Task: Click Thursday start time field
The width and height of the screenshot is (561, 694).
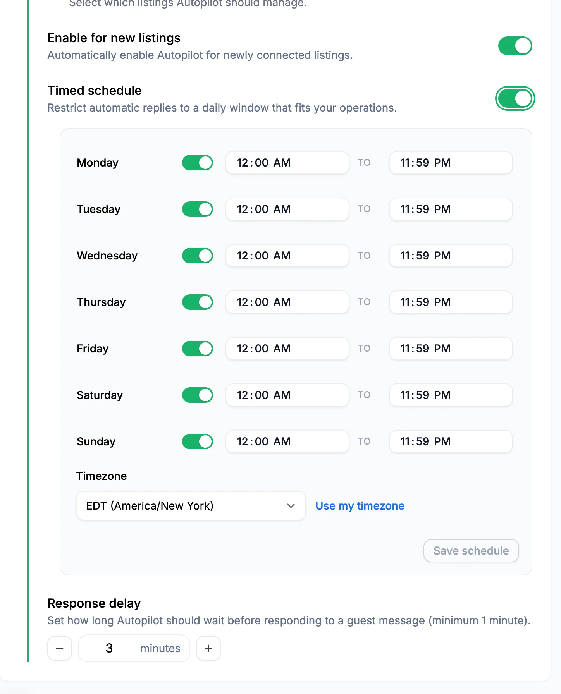Action: click(x=287, y=302)
